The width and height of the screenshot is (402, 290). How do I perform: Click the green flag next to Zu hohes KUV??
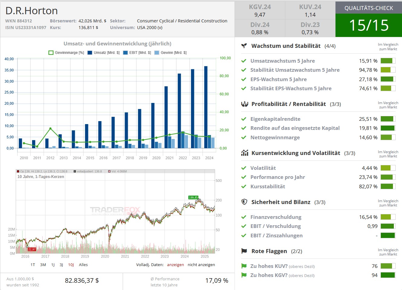click(x=244, y=266)
